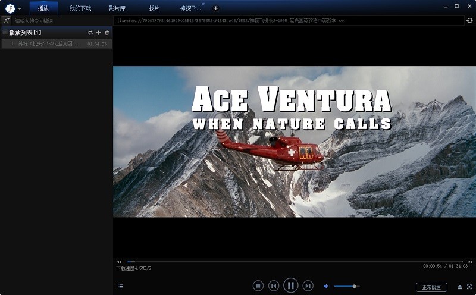The width and height of the screenshot is (476, 295).
Task: Open the 正常倍速 playback speed button
Action: (431, 287)
